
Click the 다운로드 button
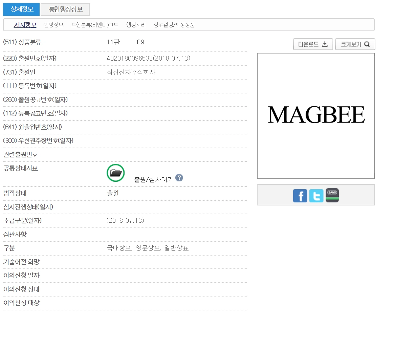click(313, 44)
